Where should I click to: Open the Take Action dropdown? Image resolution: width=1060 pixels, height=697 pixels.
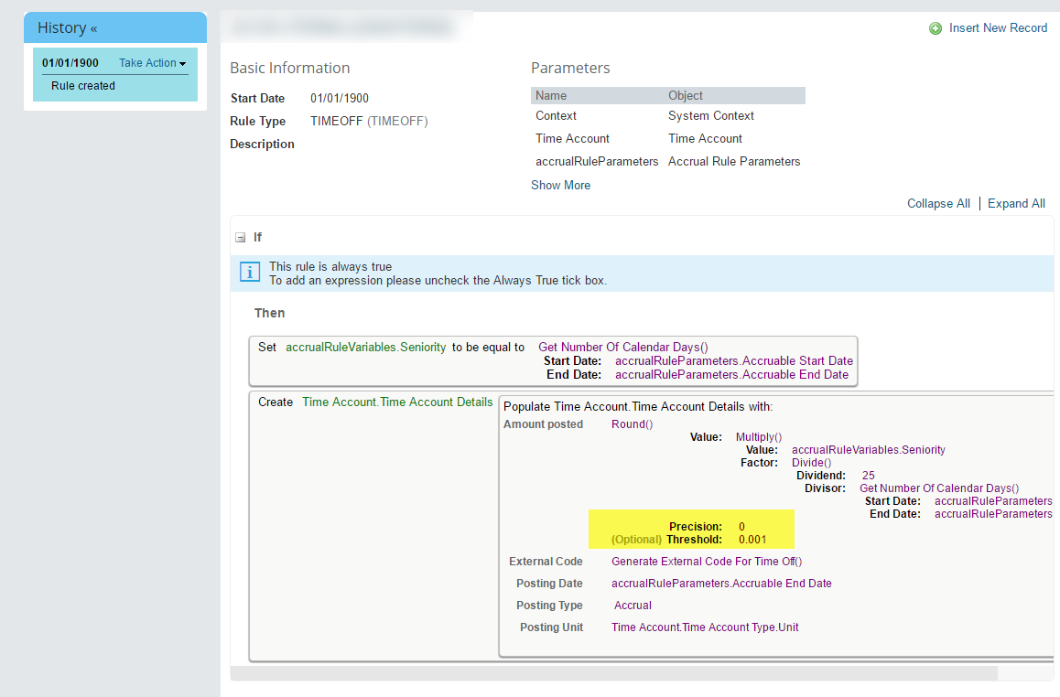point(152,63)
